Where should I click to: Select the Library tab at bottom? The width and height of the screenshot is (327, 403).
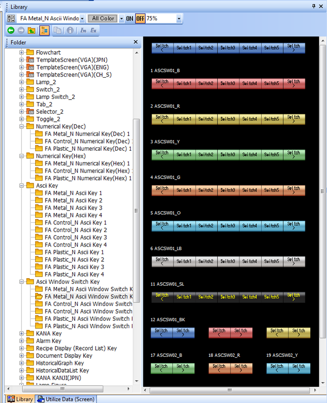[x=20, y=399]
